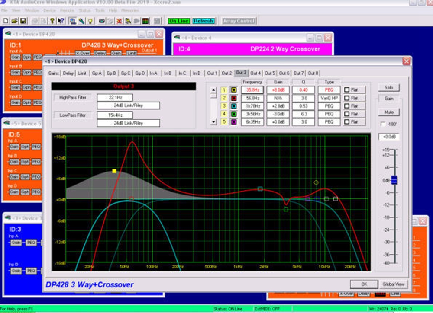Switch to the Out 4 tab

click(255, 73)
